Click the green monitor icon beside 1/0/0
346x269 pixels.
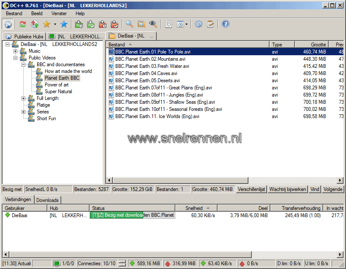point(57,264)
